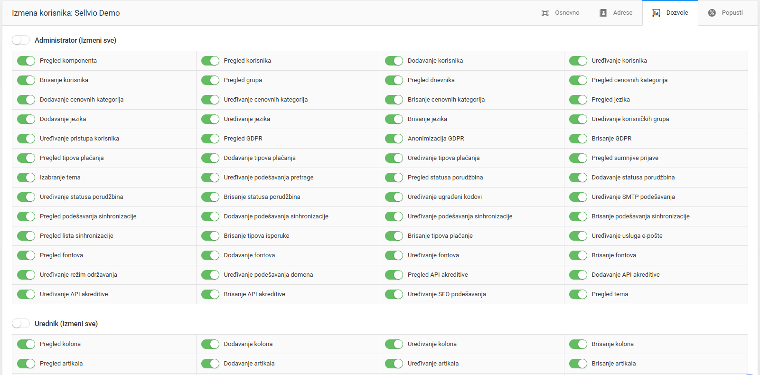760x375 pixels.
Task: Toggle off Brisanje korisnika permission
Action: pos(26,80)
